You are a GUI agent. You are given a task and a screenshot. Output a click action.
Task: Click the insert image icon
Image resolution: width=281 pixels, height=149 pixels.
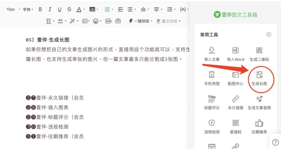(x=85, y=21)
